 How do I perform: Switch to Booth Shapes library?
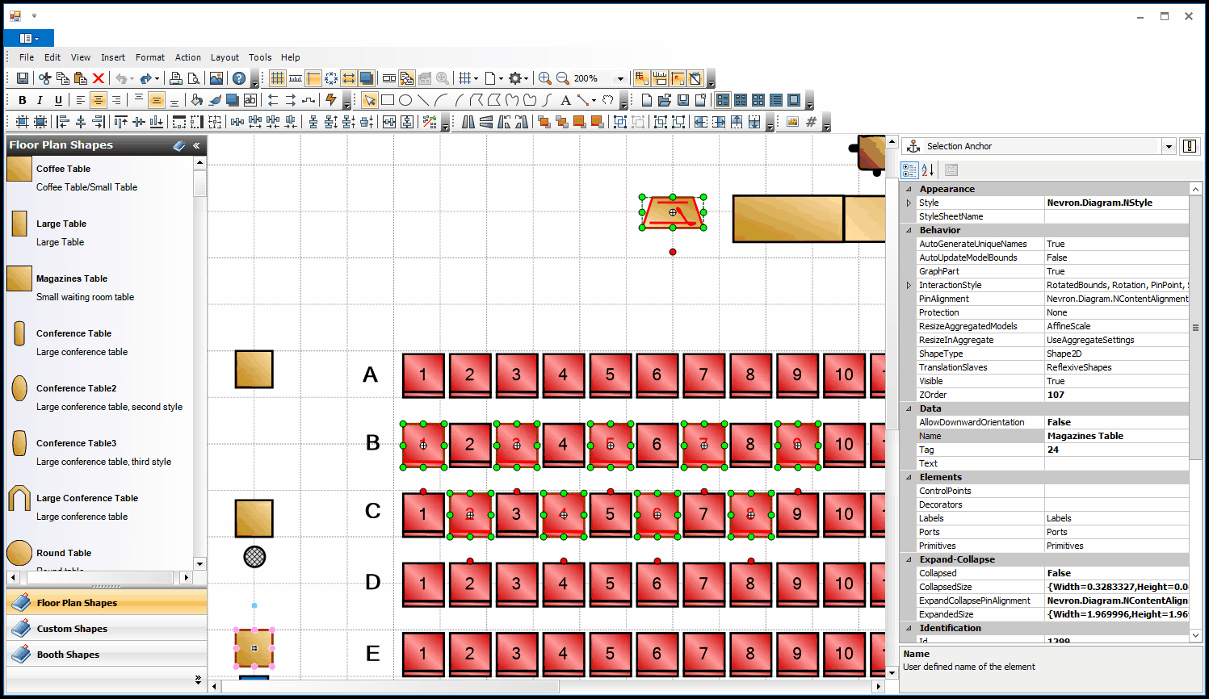pos(107,655)
